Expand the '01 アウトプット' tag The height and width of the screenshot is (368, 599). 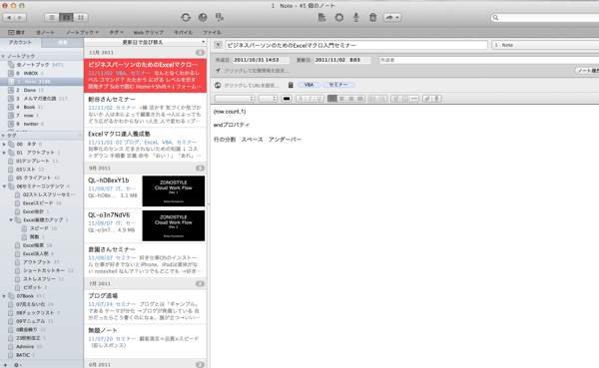pyautogui.click(x=4, y=153)
